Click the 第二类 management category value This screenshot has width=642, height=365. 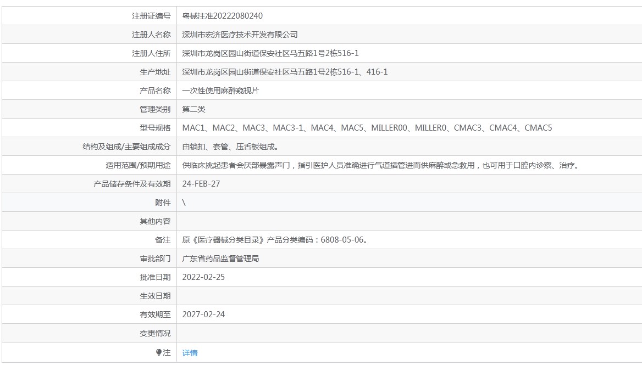click(x=193, y=110)
